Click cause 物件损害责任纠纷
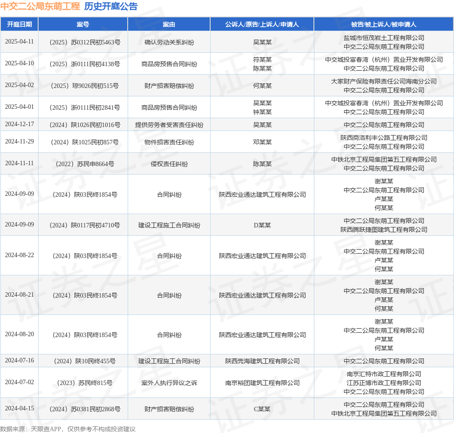 pyautogui.click(x=169, y=143)
